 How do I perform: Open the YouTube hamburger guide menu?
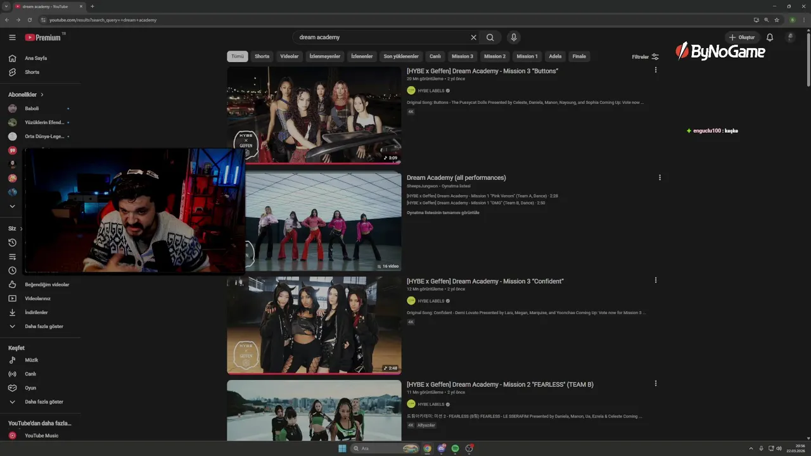12,37
